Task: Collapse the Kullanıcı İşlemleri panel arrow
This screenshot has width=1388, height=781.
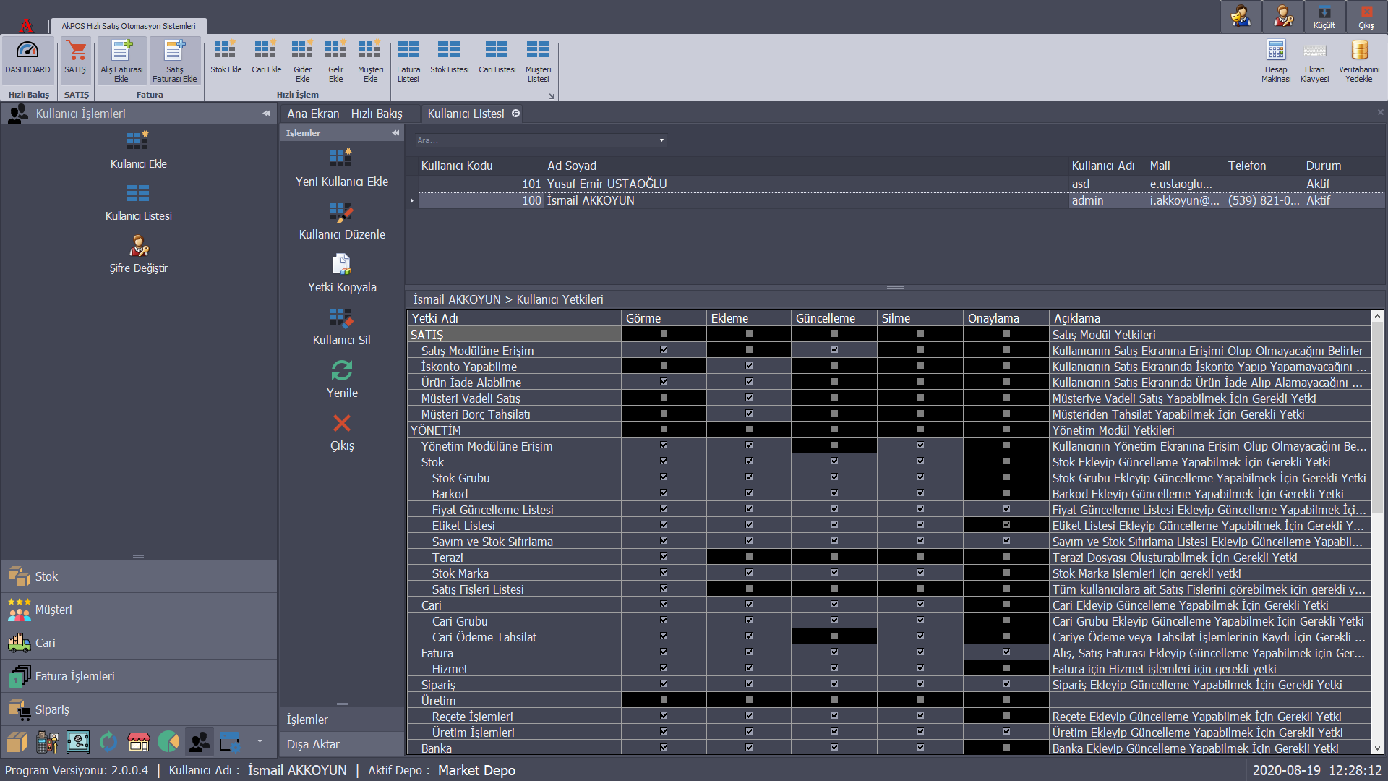Action: click(266, 114)
